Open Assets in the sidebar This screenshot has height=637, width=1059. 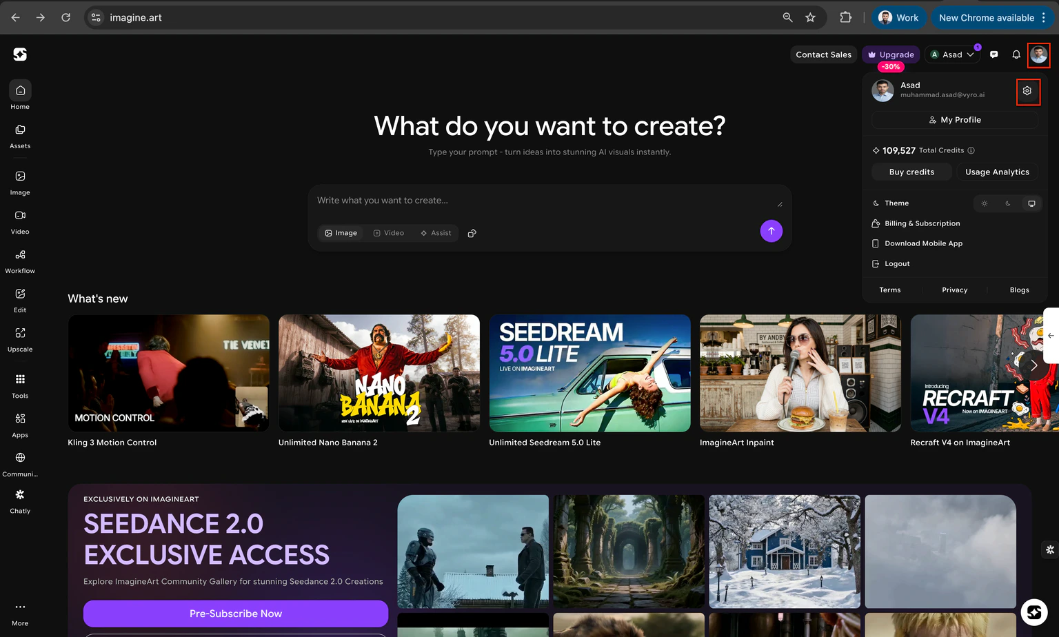point(20,136)
